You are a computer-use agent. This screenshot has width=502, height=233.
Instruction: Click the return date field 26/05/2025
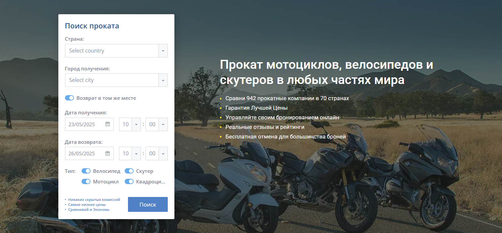(89, 153)
